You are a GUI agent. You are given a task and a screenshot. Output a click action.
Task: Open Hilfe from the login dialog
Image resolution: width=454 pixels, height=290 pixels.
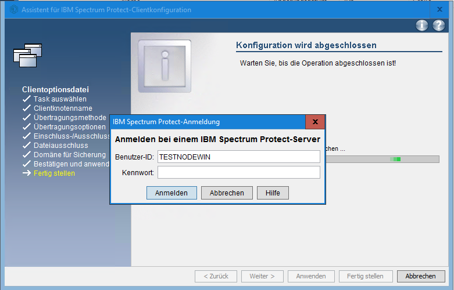273,193
